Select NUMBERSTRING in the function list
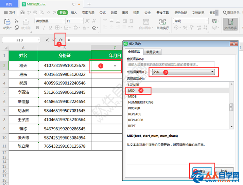 click(178, 102)
